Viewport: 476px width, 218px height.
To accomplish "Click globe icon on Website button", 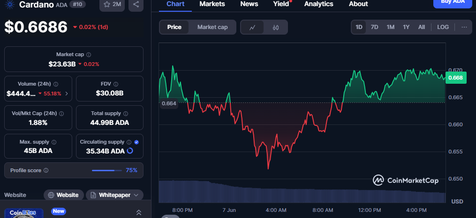I will pos(51,195).
